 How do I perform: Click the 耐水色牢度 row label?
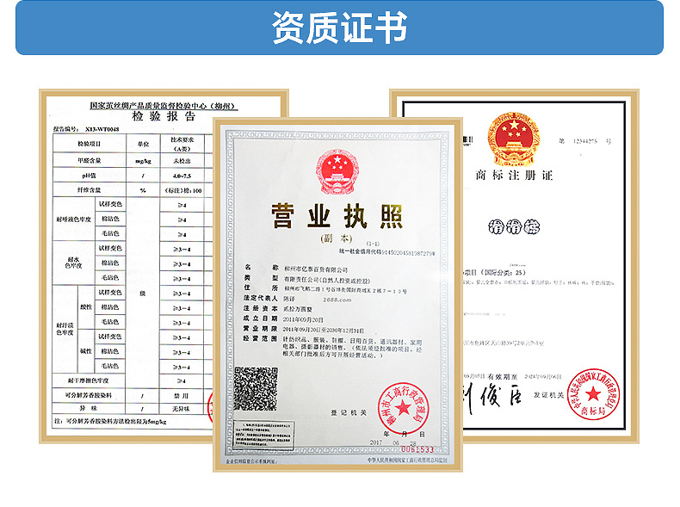click(74, 263)
